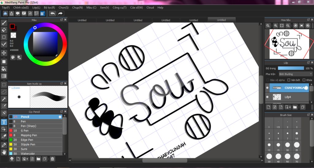Toggle the grid snap icon in top toolbar
Image resolution: width=314 pixels, height=168 pixels.
tap(42, 13)
